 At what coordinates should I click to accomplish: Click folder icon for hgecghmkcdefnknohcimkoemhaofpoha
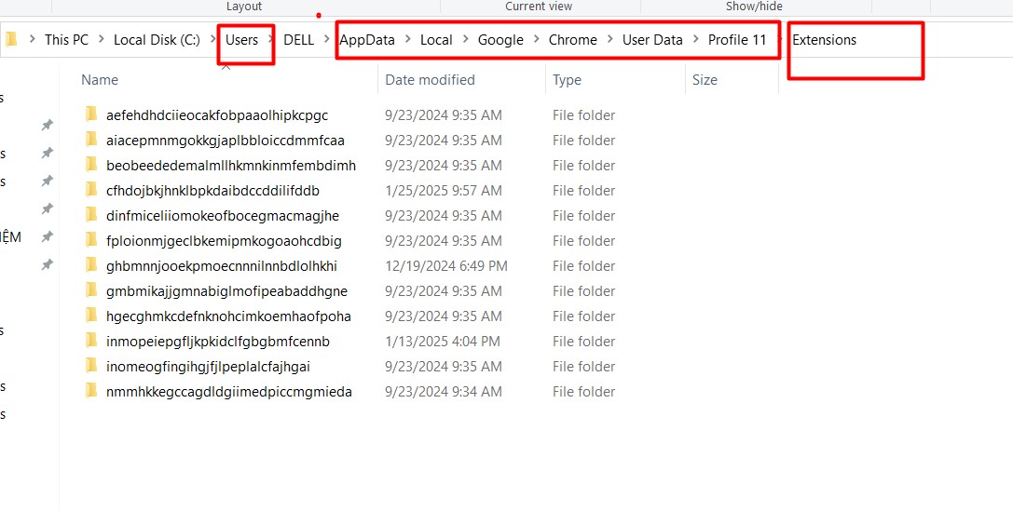pyautogui.click(x=91, y=316)
